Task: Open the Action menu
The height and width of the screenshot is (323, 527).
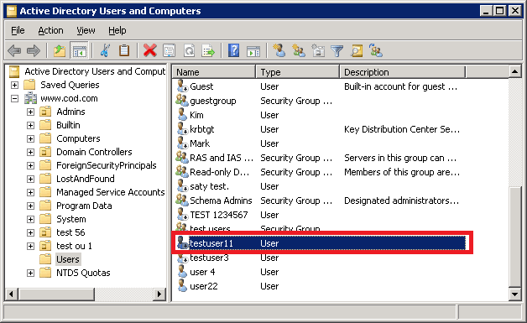Action: point(50,30)
